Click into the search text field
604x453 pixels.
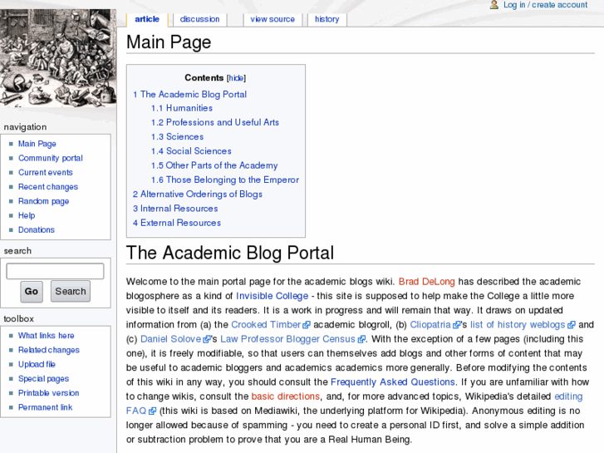(55, 271)
